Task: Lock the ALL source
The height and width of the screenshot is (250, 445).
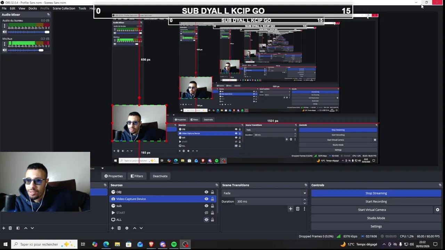Action: pyautogui.click(x=212, y=220)
